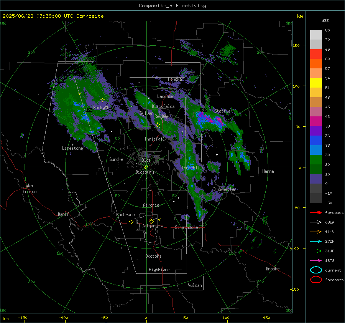Click the Vulcan label
Image resolution: width=345 pixels, height=323 pixels.
195,285
